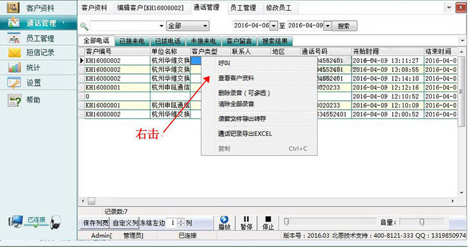Open 设置 sidebar icon

coord(14,83)
